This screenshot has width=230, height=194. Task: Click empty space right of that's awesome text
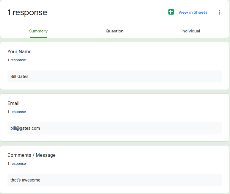134,180
